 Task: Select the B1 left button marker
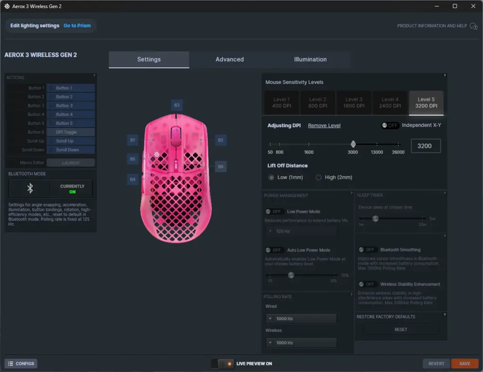click(133, 140)
